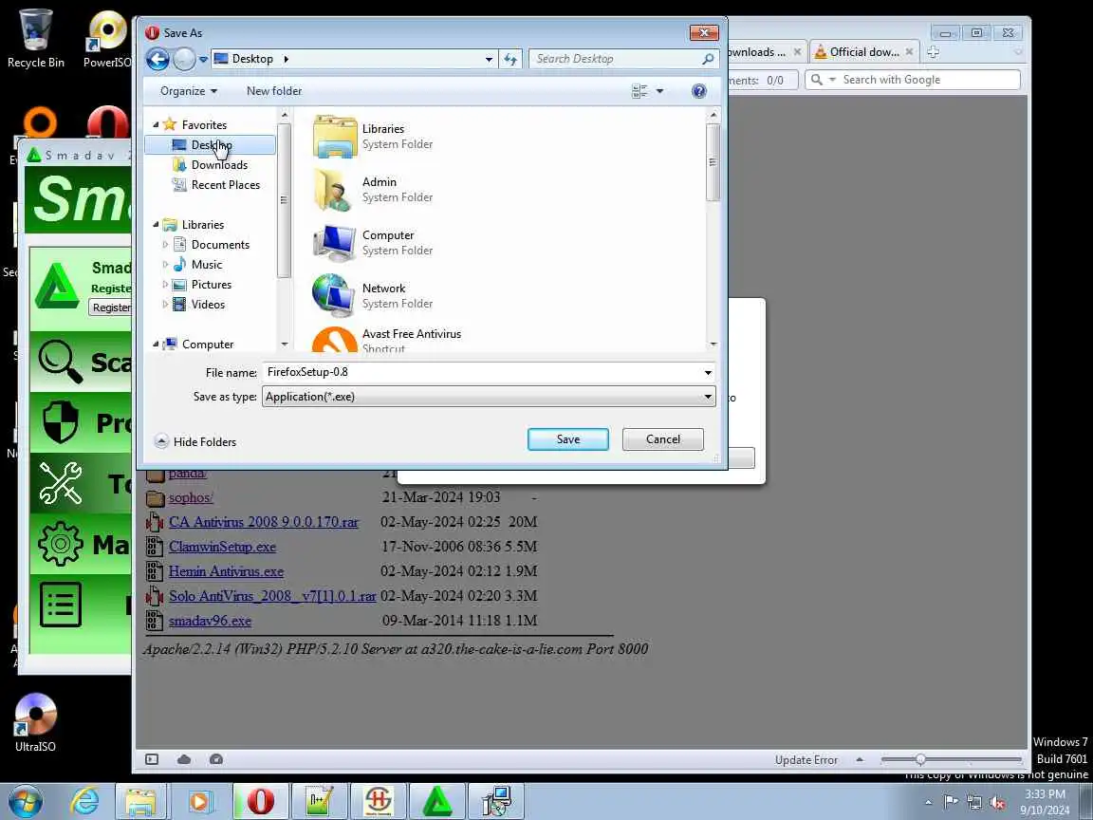Image resolution: width=1093 pixels, height=820 pixels.
Task: Click Hide Folders toggle
Action: click(195, 441)
